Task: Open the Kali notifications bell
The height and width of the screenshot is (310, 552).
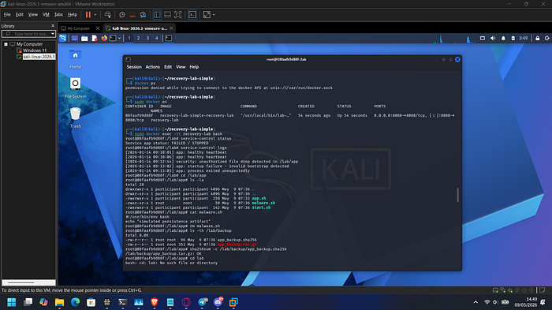Action: tap(503, 38)
